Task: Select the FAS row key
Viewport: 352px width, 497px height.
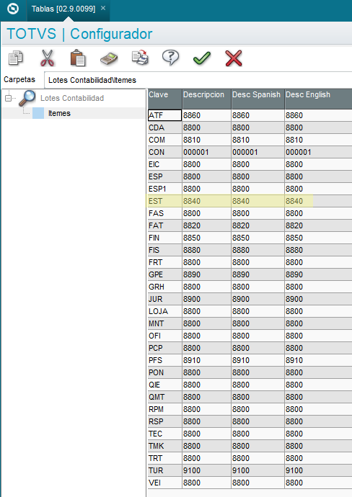Action: pyautogui.click(x=164, y=213)
